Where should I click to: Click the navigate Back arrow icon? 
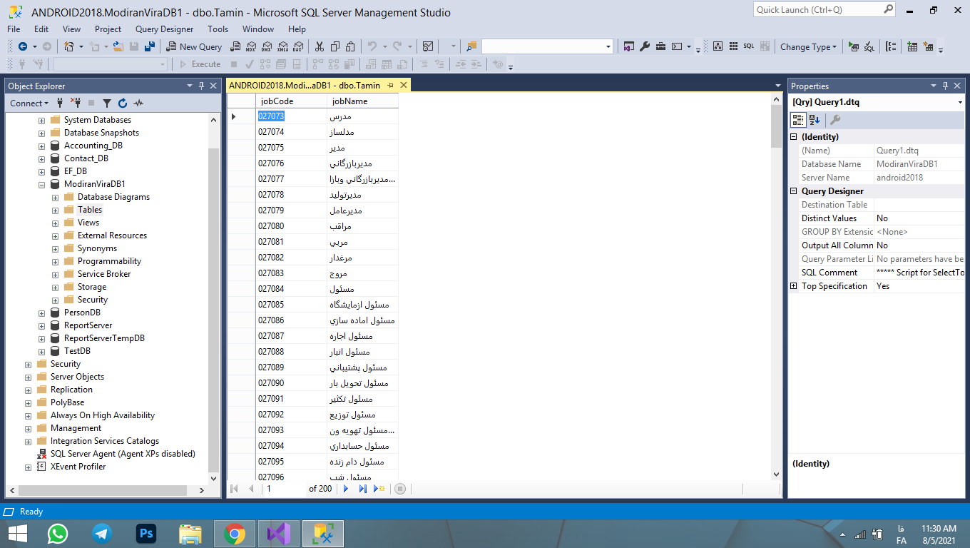click(x=23, y=46)
